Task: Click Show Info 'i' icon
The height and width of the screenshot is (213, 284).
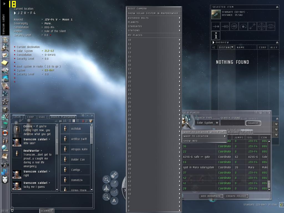Action: click(x=216, y=35)
